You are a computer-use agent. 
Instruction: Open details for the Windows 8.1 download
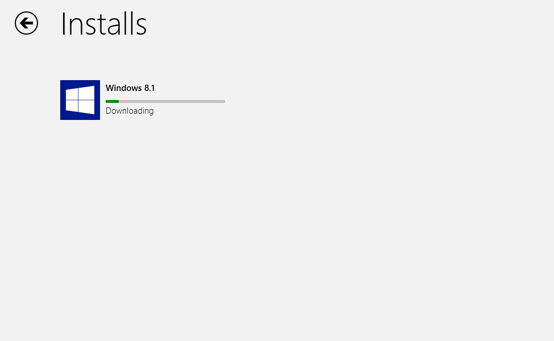click(x=143, y=100)
